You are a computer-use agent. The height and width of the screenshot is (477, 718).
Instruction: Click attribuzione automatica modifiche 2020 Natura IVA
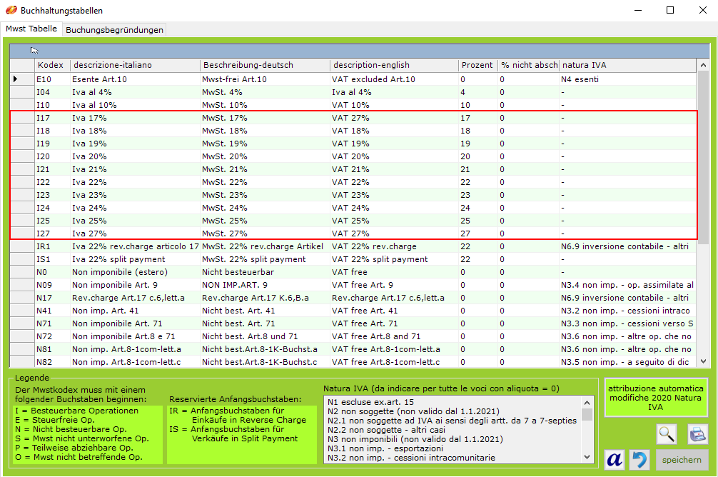pos(655,398)
